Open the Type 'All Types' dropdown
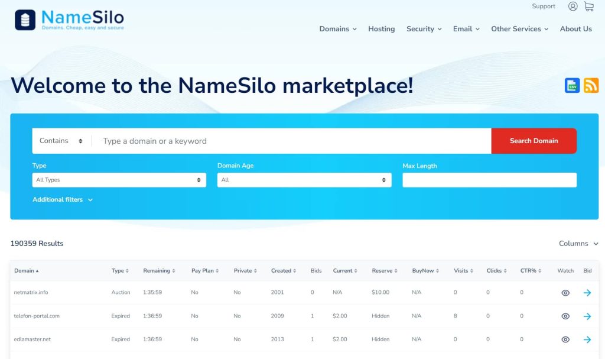Viewport: 605px width, 359px height. coord(119,180)
